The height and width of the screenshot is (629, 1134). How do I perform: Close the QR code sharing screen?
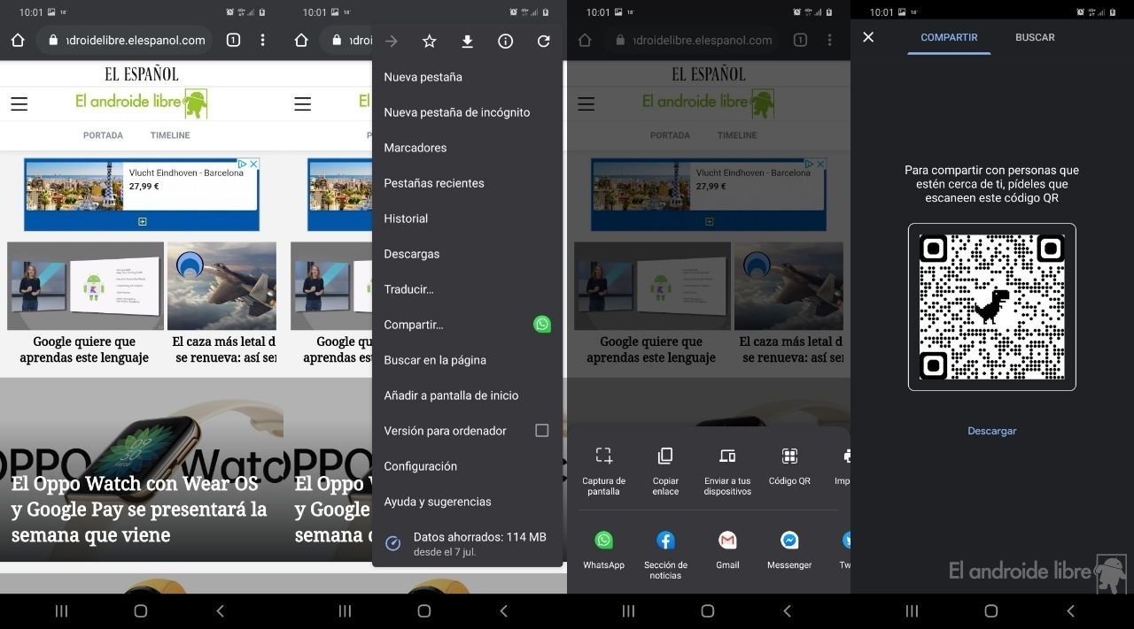coord(868,37)
